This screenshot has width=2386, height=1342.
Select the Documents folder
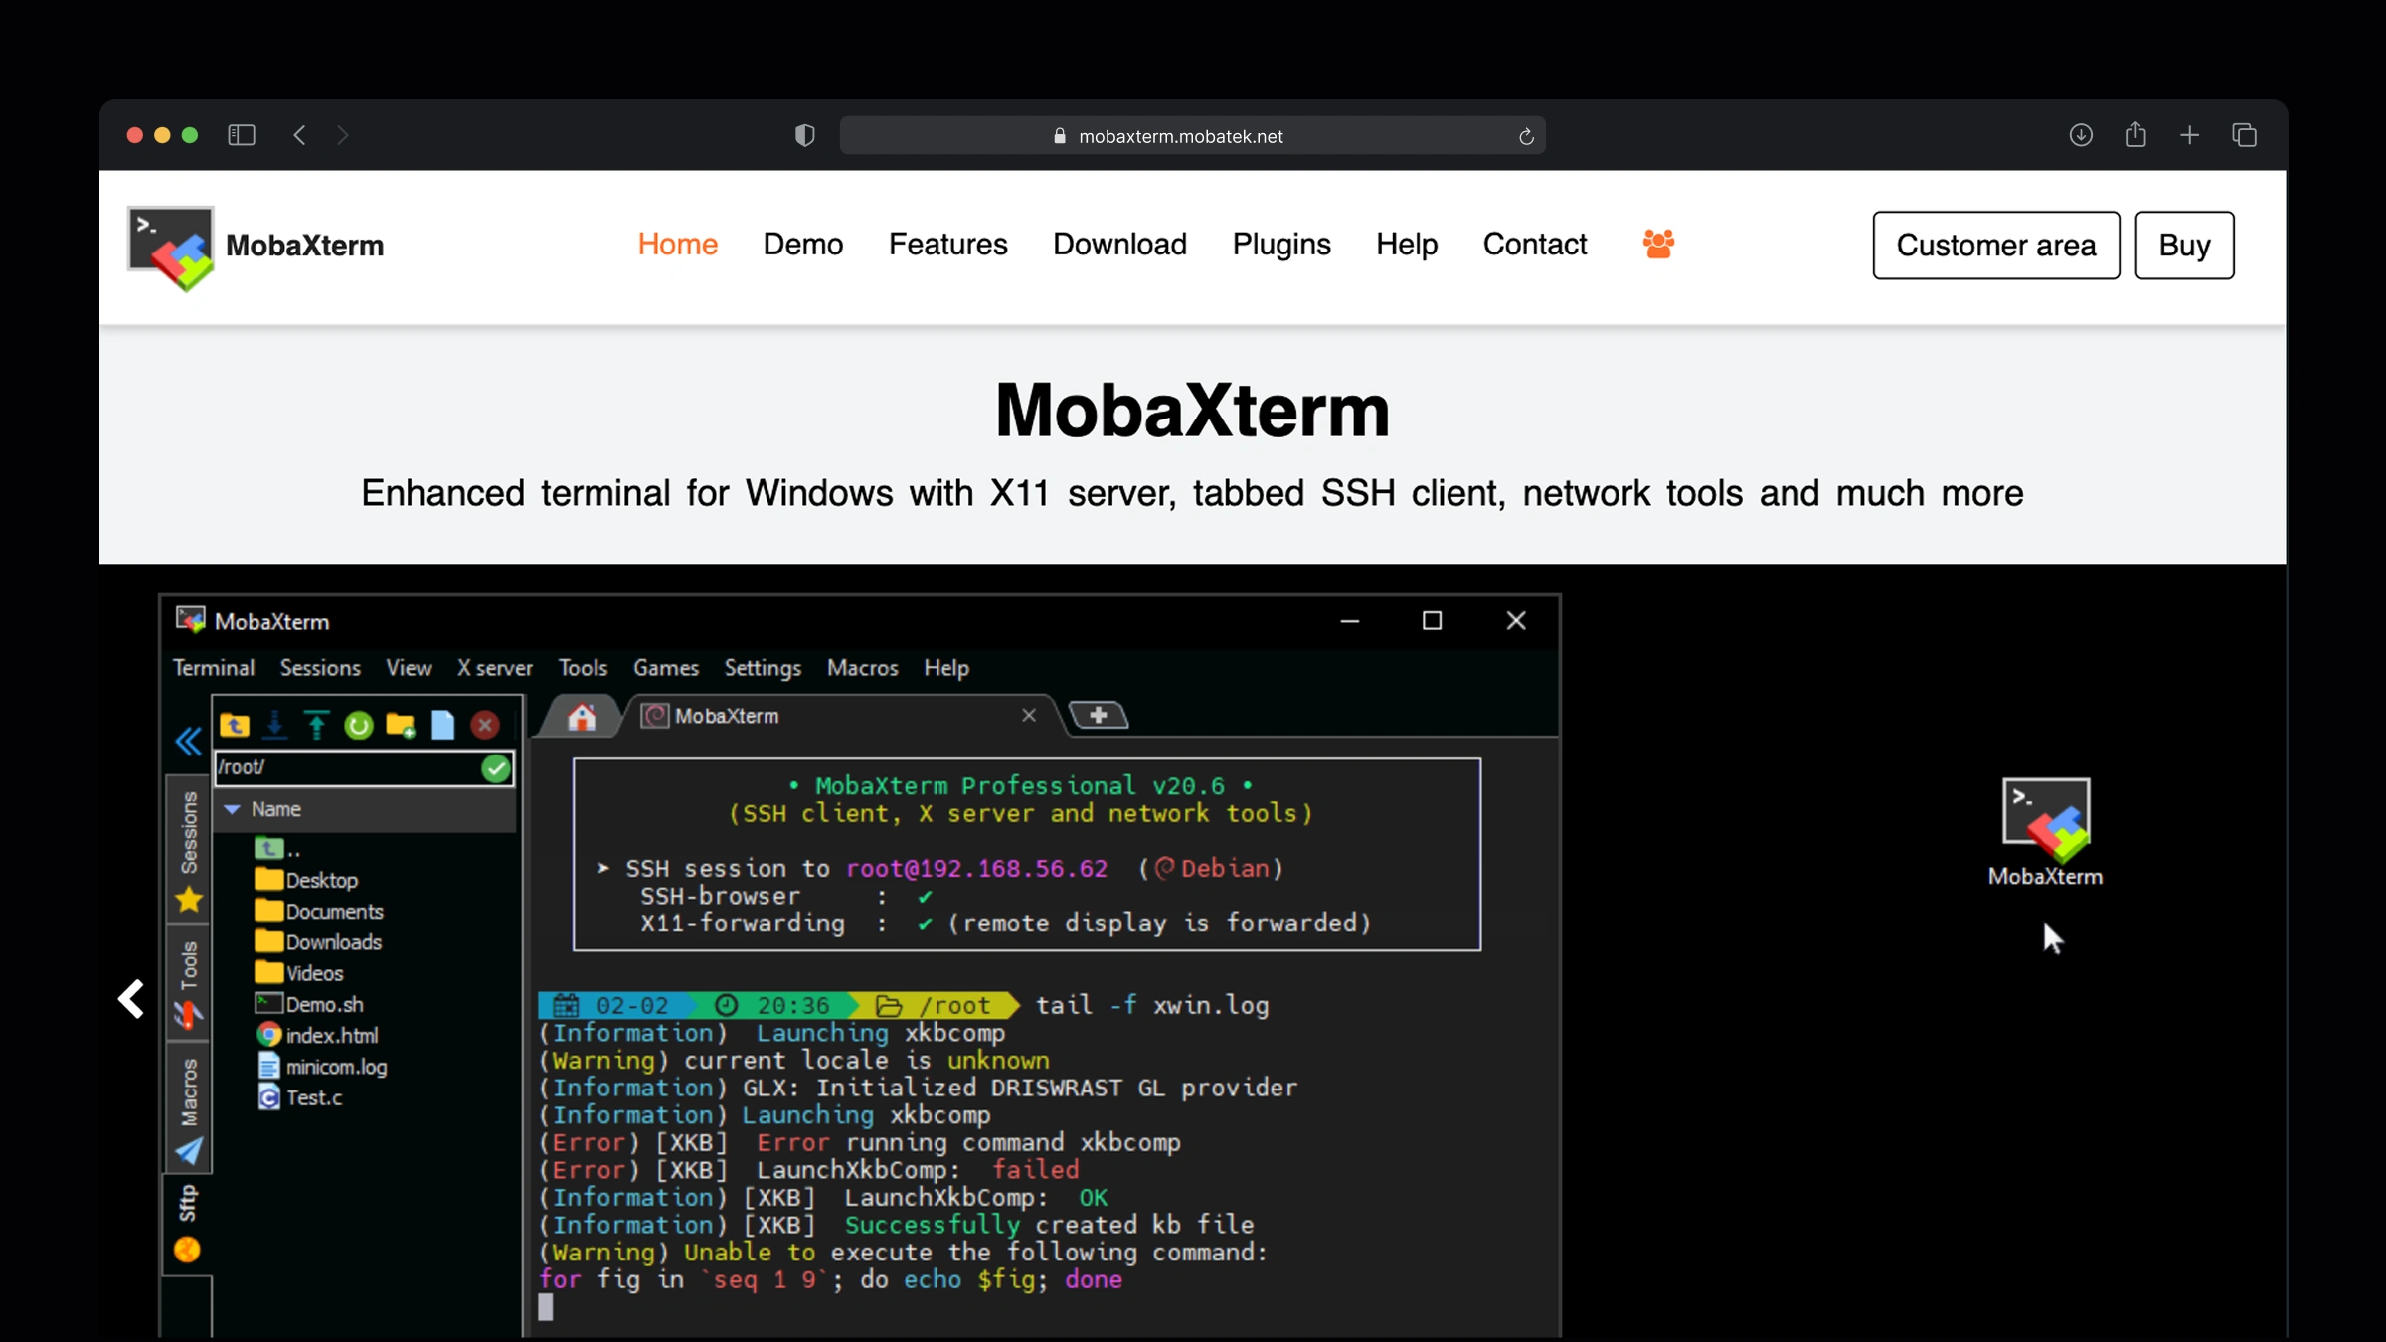[319, 912]
